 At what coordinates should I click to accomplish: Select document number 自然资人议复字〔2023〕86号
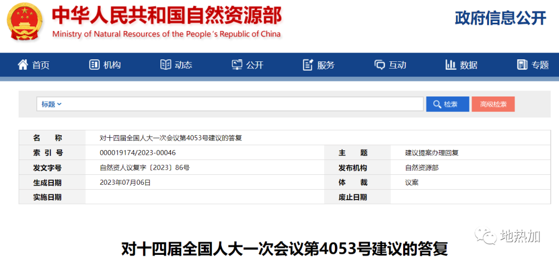[x=144, y=168]
